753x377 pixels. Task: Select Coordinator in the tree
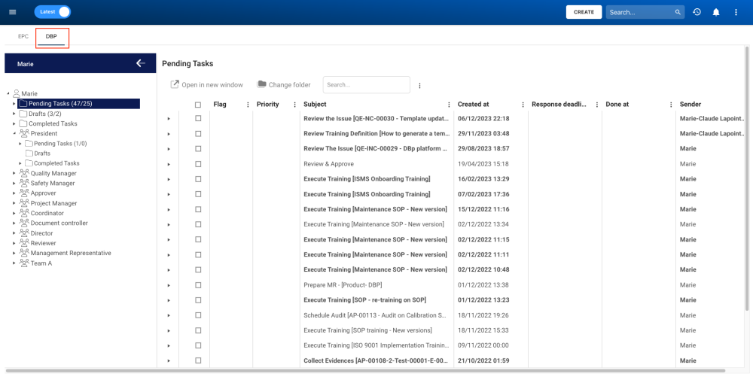(47, 213)
